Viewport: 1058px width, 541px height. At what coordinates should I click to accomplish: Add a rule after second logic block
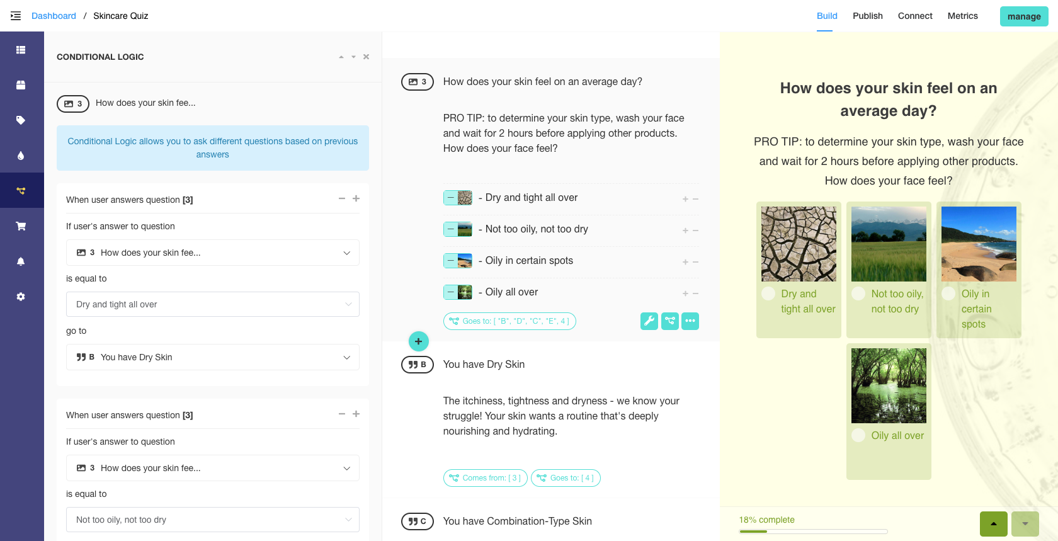click(356, 414)
